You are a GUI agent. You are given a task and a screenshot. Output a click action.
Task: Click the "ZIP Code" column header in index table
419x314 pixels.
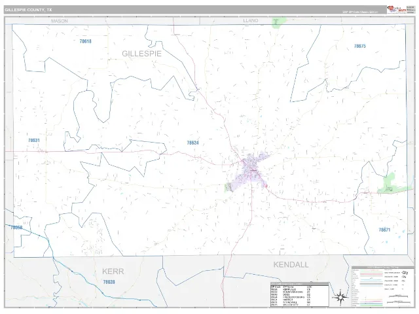coord(276,287)
